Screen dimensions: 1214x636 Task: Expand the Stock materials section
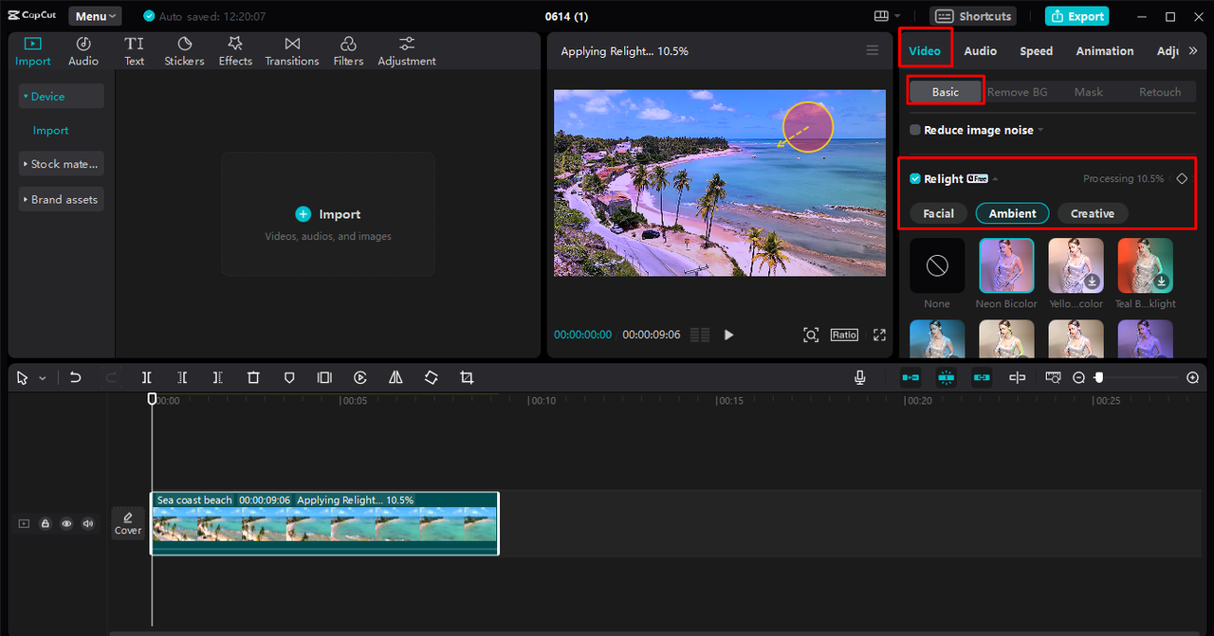point(62,164)
